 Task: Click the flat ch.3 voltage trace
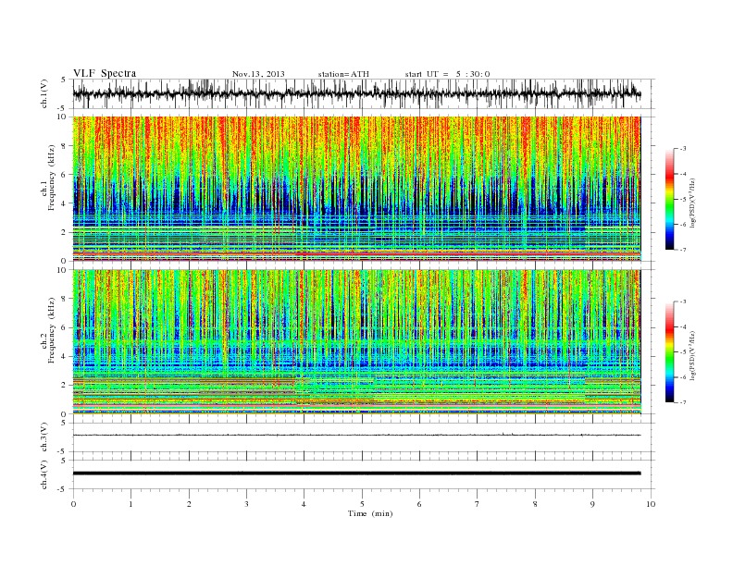[356, 436]
